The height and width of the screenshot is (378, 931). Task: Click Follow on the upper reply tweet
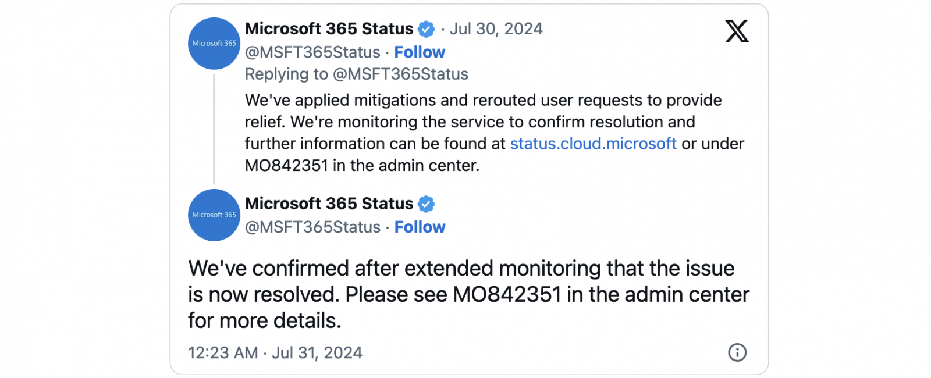click(420, 52)
